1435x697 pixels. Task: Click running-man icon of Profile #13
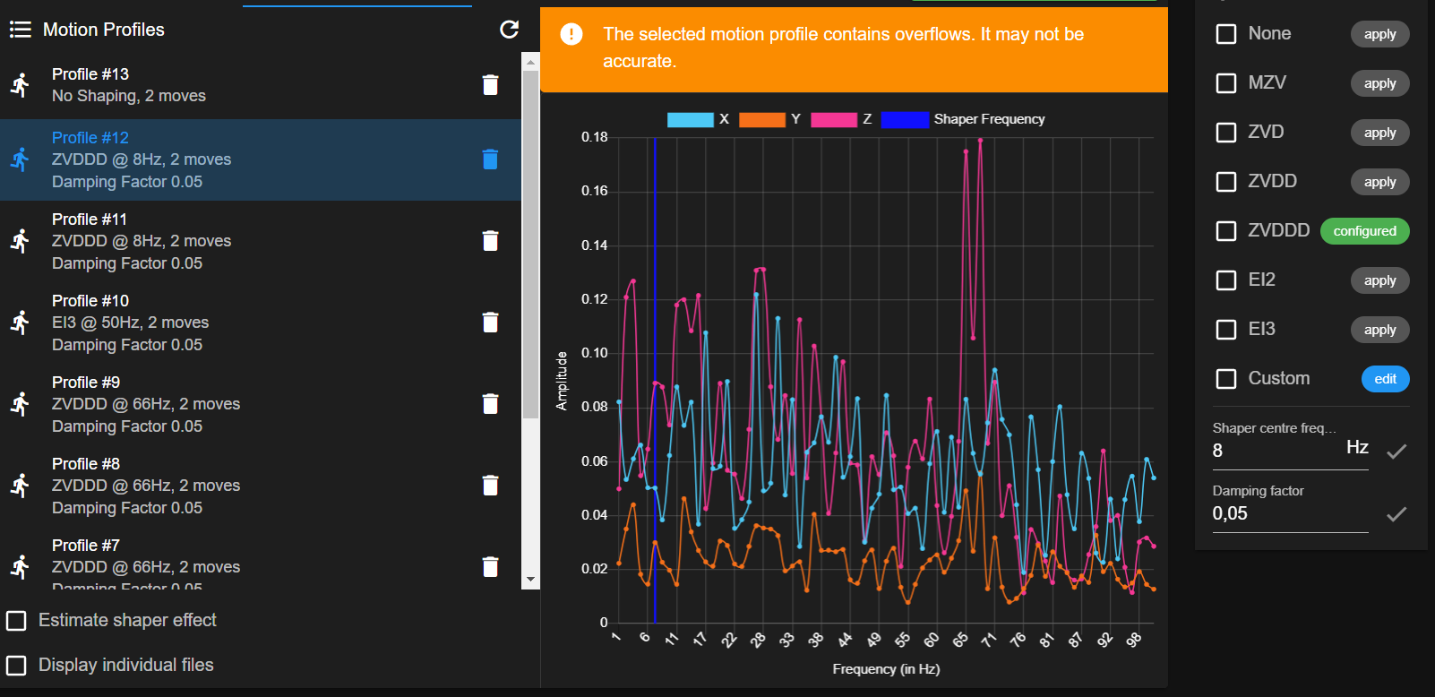coord(20,85)
